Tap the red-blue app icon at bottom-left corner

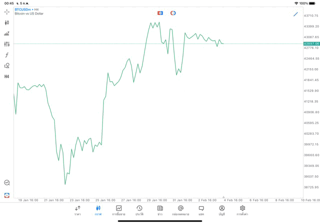tap(7, 195)
